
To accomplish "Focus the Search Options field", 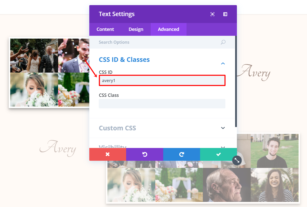I will (x=159, y=42).
